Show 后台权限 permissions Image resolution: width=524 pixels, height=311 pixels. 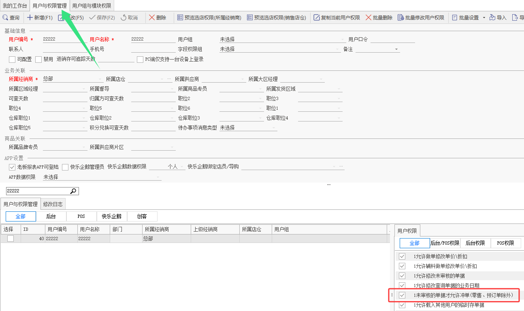click(475, 243)
